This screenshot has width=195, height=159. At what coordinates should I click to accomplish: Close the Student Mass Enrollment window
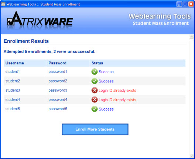coord(191,4)
